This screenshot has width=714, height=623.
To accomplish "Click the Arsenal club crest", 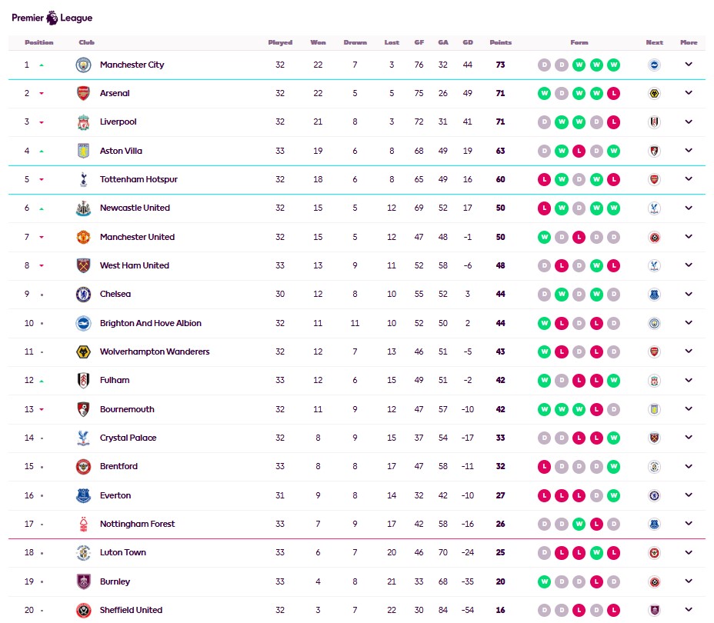I will coord(83,93).
